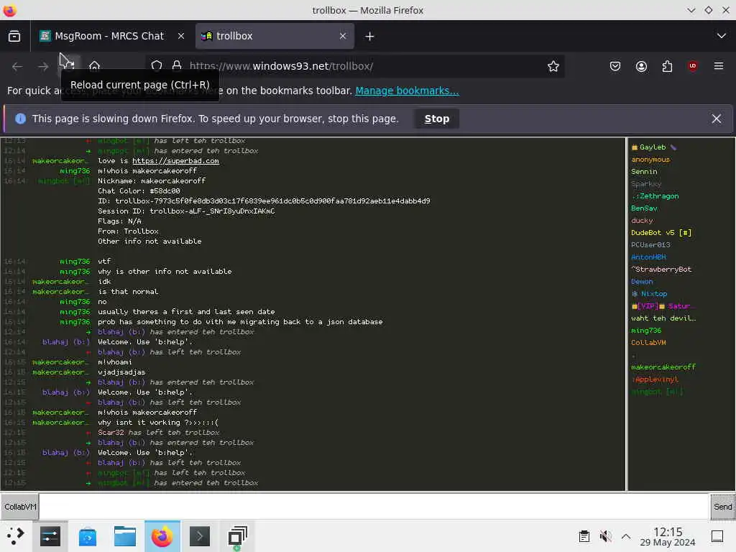
Task: Open a new tab with plus button
Action: pos(370,36)
